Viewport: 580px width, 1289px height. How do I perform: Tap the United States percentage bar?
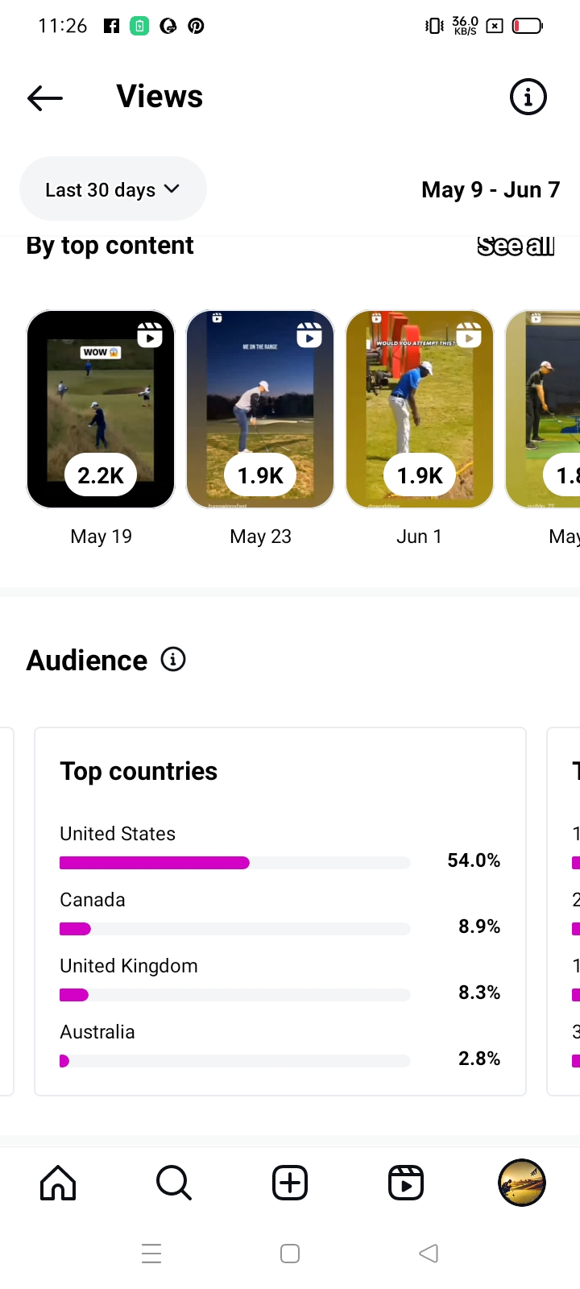pos(234,863)
